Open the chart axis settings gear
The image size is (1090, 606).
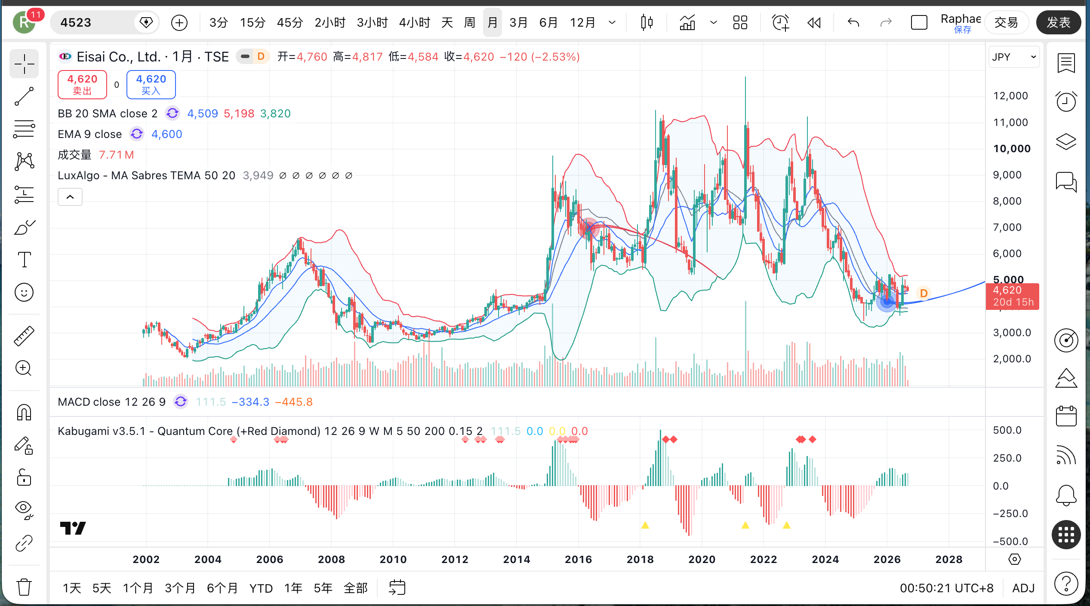point(1015,559)
